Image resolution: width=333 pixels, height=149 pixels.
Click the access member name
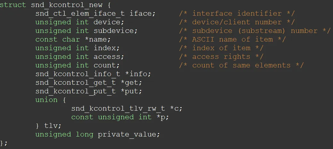[107, 57]
